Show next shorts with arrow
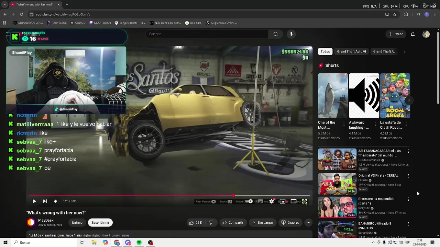The image size is (440, 247). tap(409, 101)
